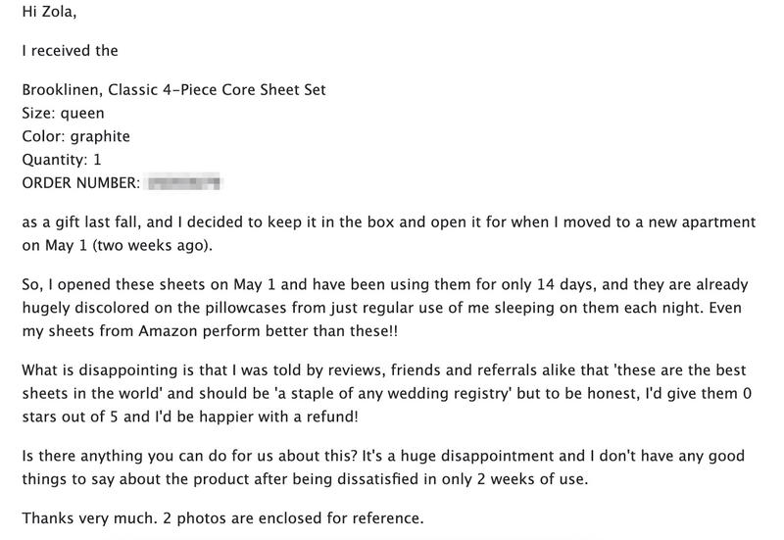The width and height of the screenshot is (784, 540).
Task: Click the 'Thanks very much.' closing line
Action: click(x=80, y=519)
